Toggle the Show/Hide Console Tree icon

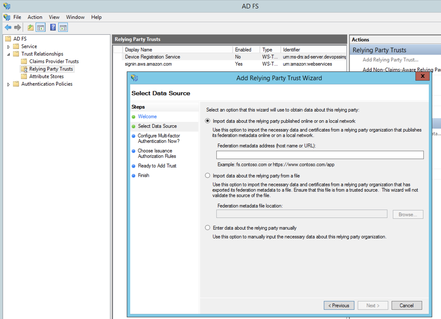pos(41,28)
